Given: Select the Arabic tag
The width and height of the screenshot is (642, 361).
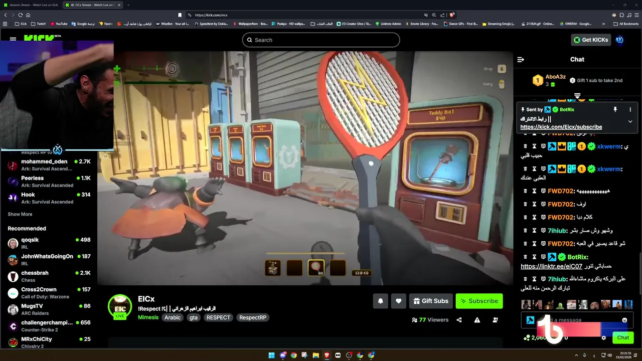Looking at the screenshot, I should pos(173,317).
